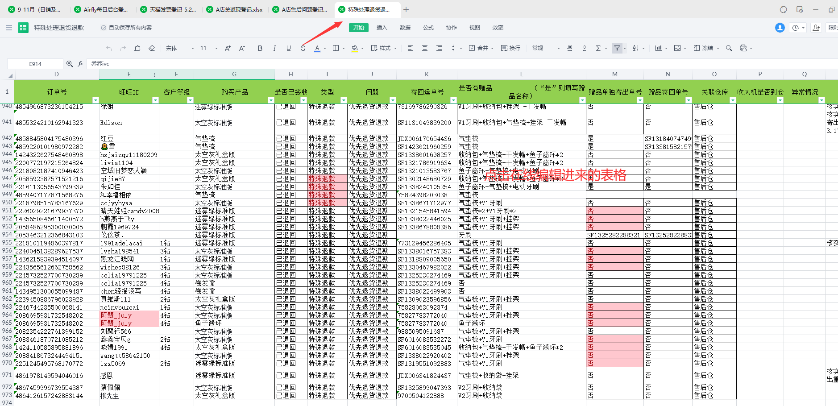Toggle strikethrough formatting

click(x=303, y=48)
